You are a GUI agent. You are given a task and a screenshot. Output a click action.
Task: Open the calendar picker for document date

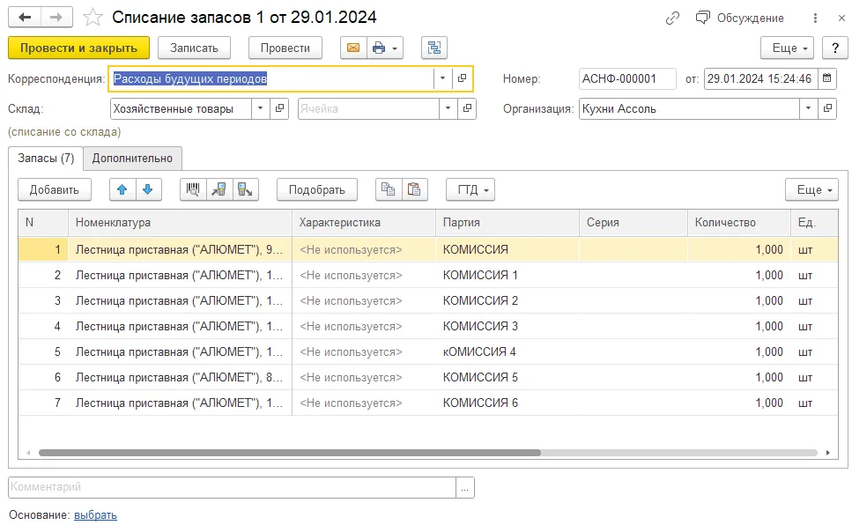827,78
